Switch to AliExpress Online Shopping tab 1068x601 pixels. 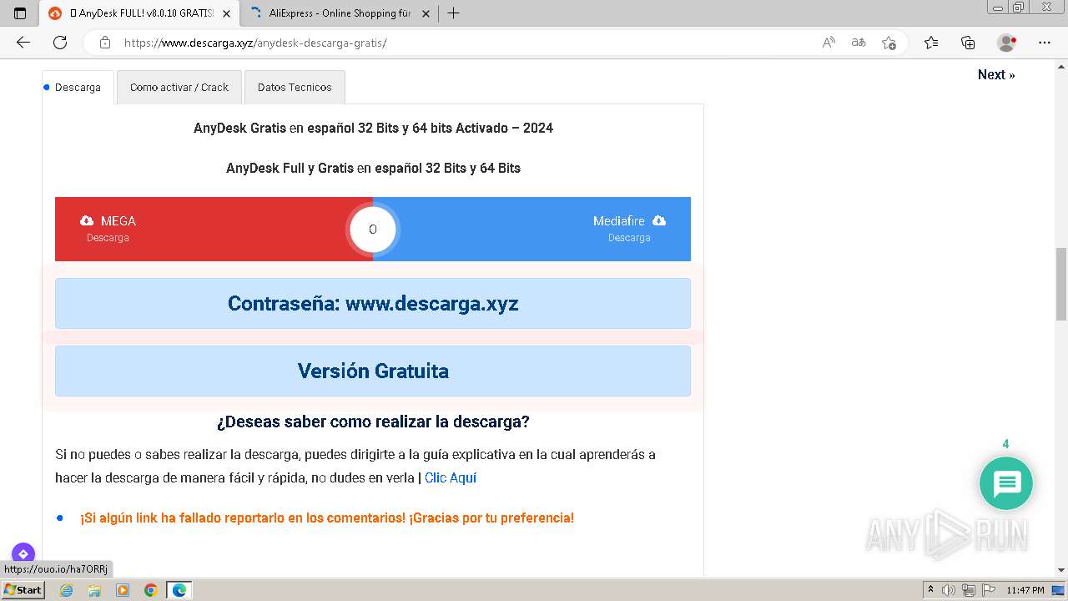tap(340, 13)
